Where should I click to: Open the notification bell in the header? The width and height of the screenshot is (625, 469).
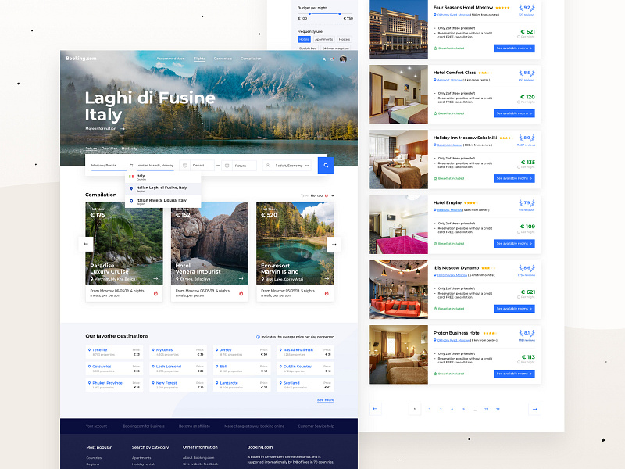click(333, 59)
